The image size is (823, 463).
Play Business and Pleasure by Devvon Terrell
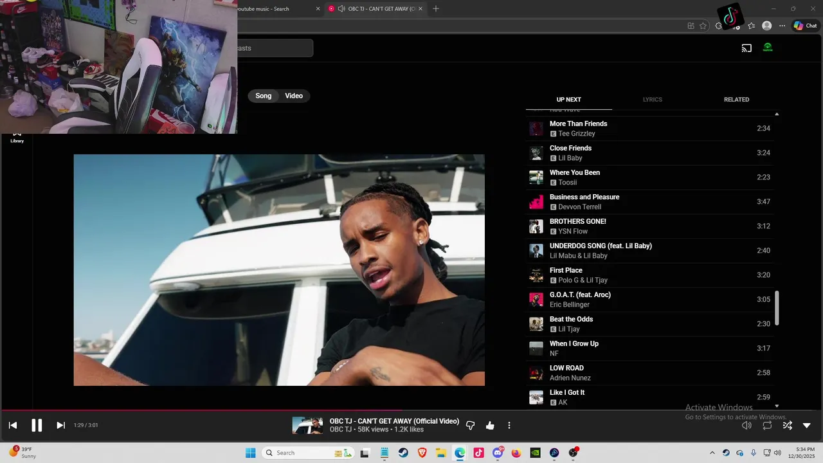[x=649, y=202]
